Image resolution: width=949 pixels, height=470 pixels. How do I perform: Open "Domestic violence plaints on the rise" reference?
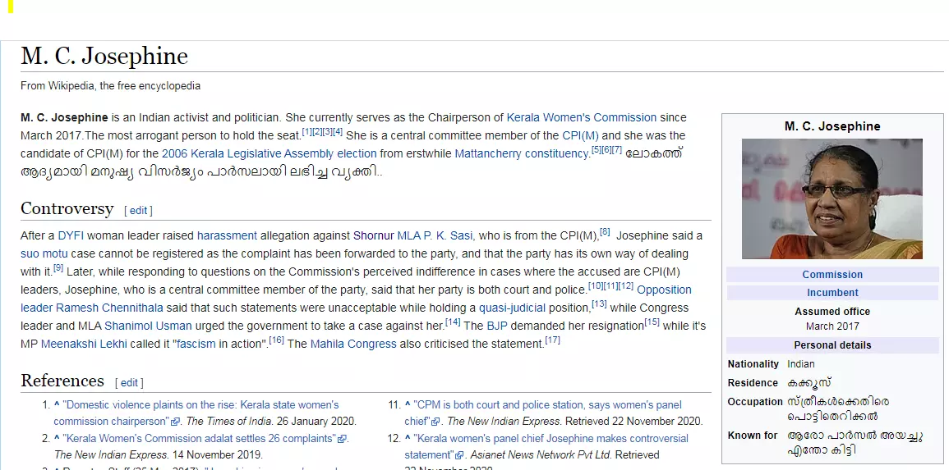(x=200, y=404)
